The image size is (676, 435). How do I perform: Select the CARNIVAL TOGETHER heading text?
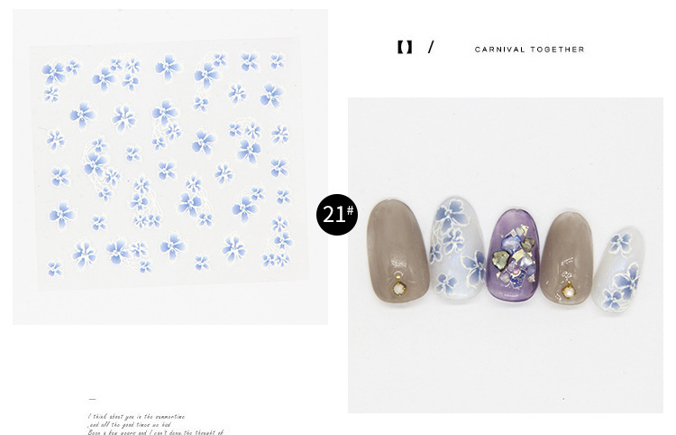(x=529, y=50)
